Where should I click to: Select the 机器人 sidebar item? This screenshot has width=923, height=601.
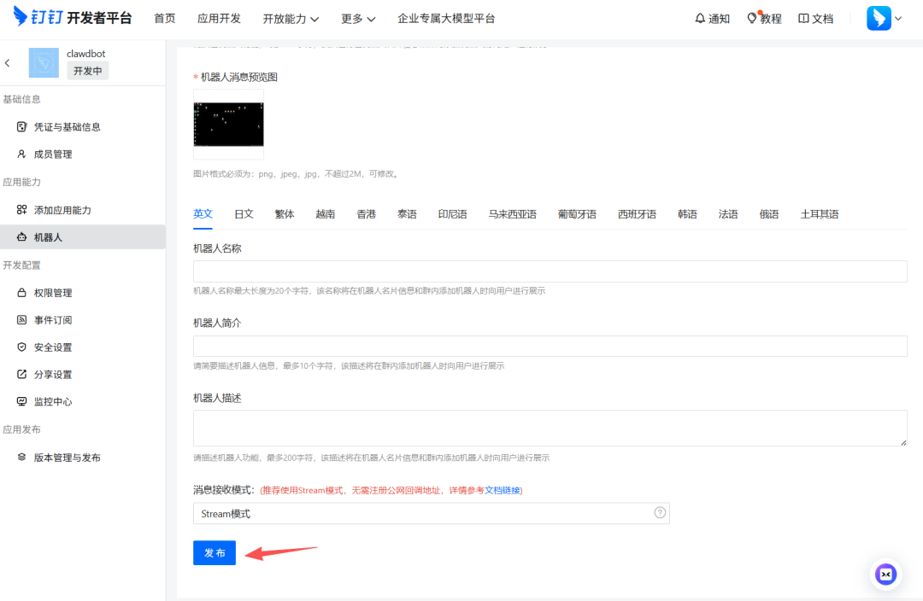point(62,236)
